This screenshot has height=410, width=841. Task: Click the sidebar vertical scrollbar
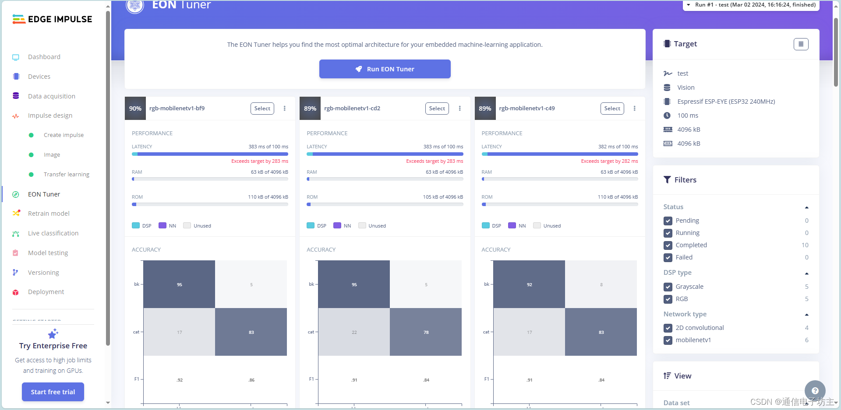point(108,178)
